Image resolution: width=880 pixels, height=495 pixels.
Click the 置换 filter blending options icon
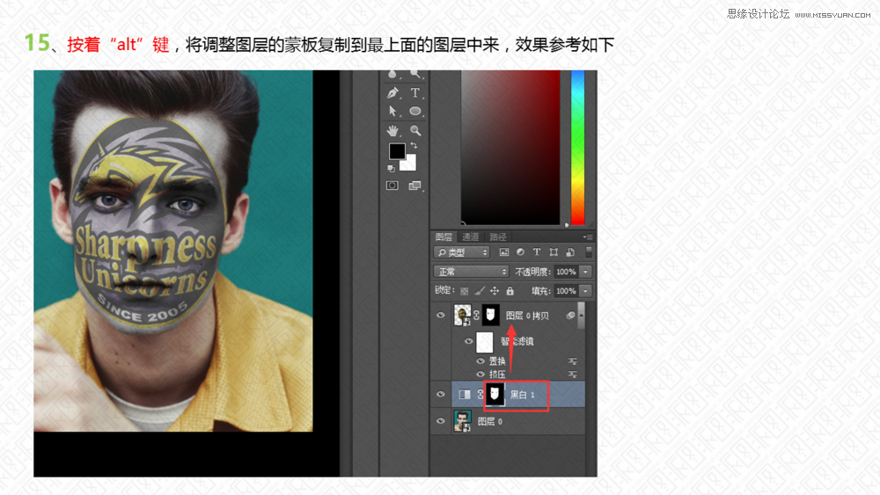(x=573, y=361)
